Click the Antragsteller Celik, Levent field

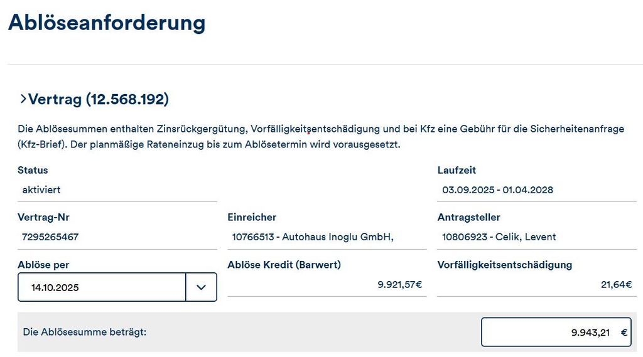tap(537, 237)
